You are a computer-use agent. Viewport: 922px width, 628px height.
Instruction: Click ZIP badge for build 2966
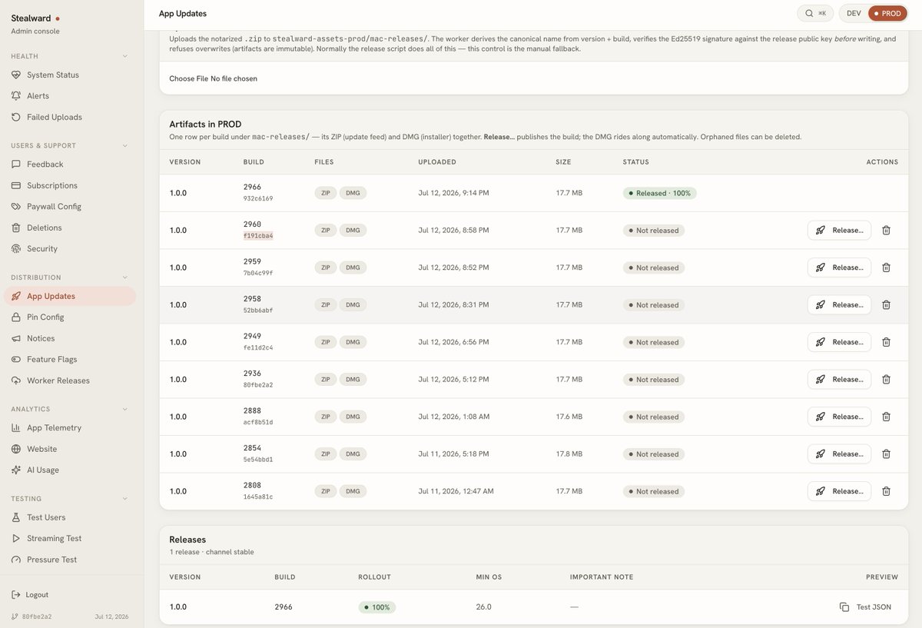pyautogui.click(x=326, y=193)
